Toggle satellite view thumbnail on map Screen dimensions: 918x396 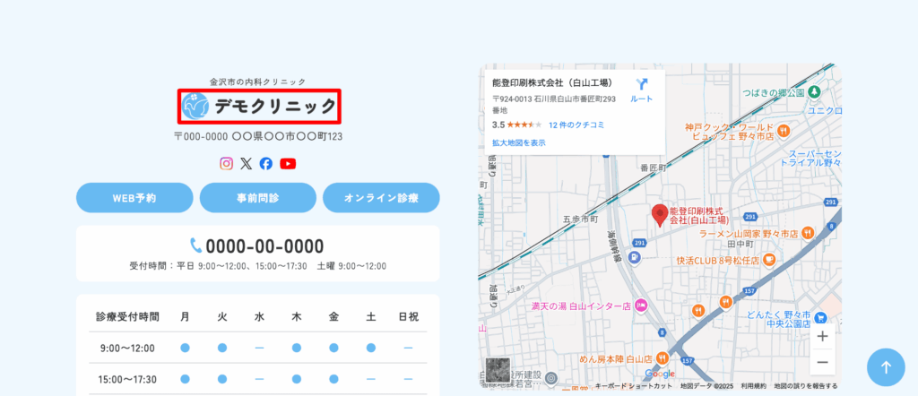pos(498,369)
